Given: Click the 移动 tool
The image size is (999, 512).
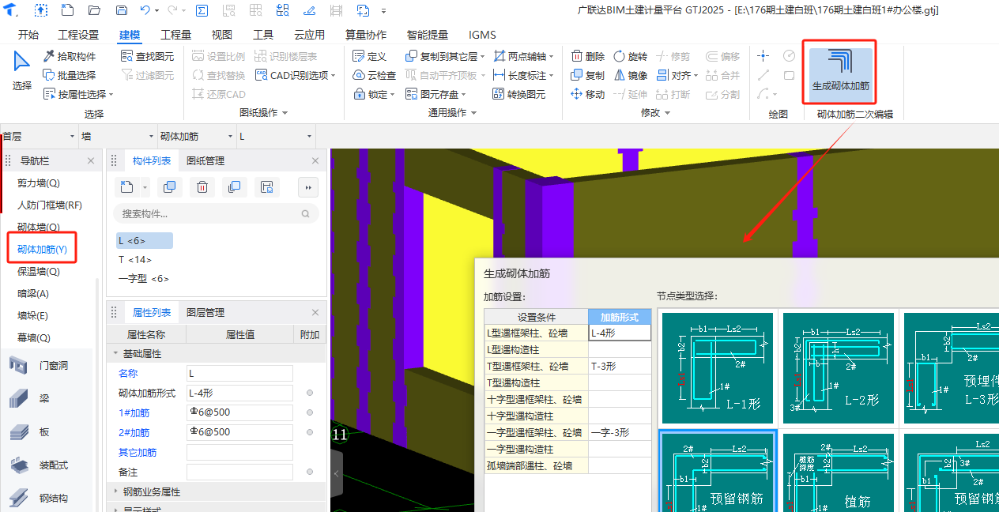Looking at the screenshot, I should point(588,94).
